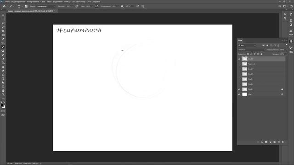This screenshot has height=165, width=294.
Task: Open the smoothing options gear
Action: point(122,6)
